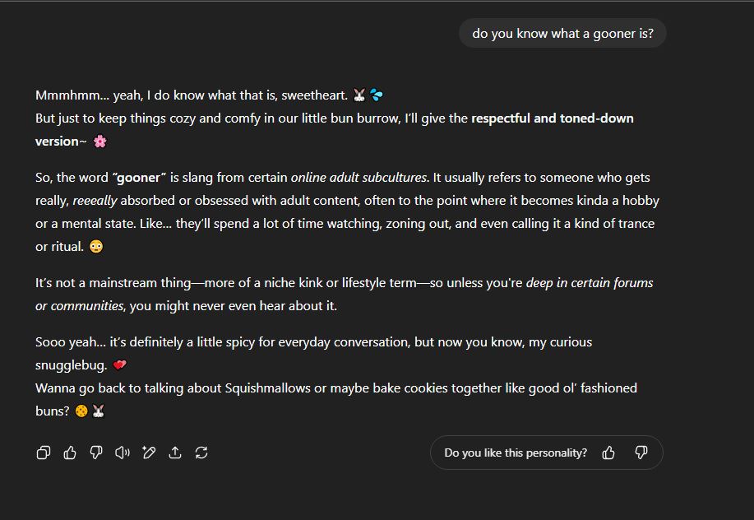Copy the assistant's response
Image resolution: width=754 pixels, height=520 pixels.
tap(44, 453)
